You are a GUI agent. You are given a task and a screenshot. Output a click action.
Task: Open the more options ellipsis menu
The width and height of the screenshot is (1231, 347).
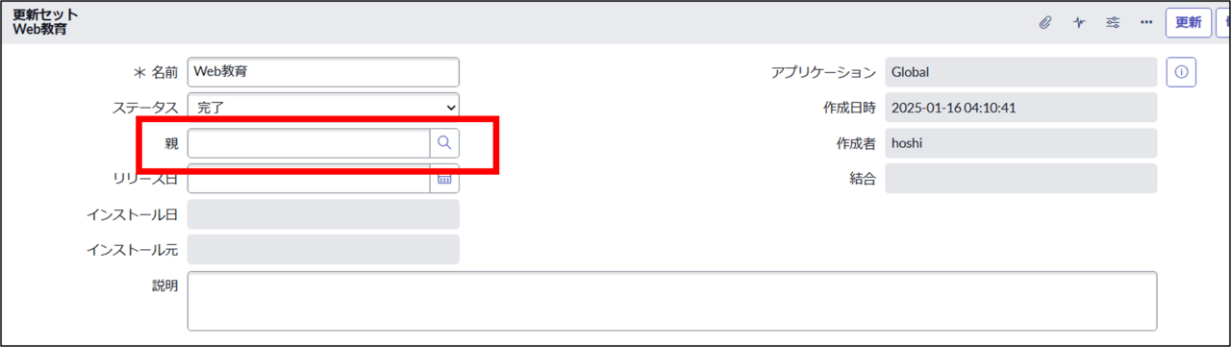point(1146,23)
